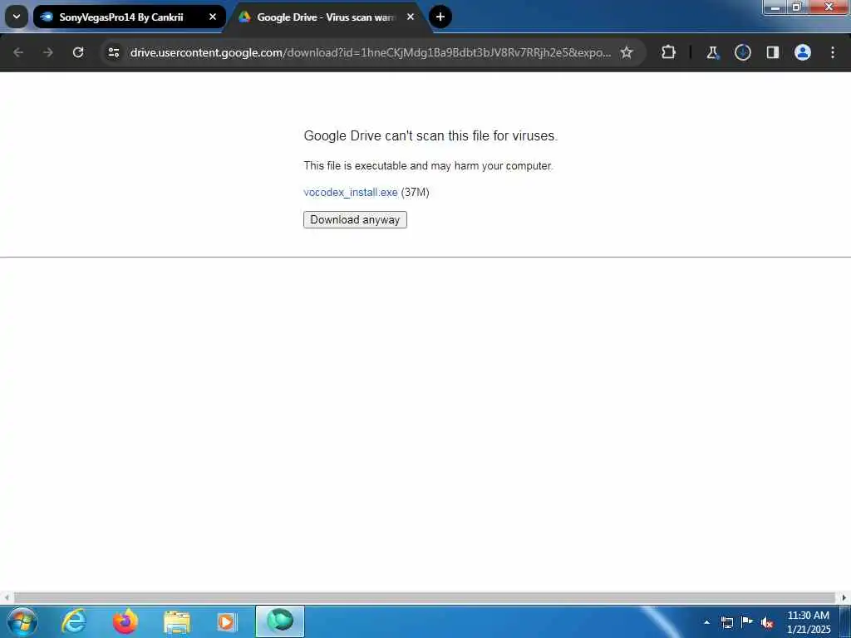Open network status tray icon
The image size is (851, 638).
pos(726,622)
